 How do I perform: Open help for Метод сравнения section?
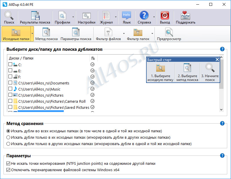click(222, 123)
